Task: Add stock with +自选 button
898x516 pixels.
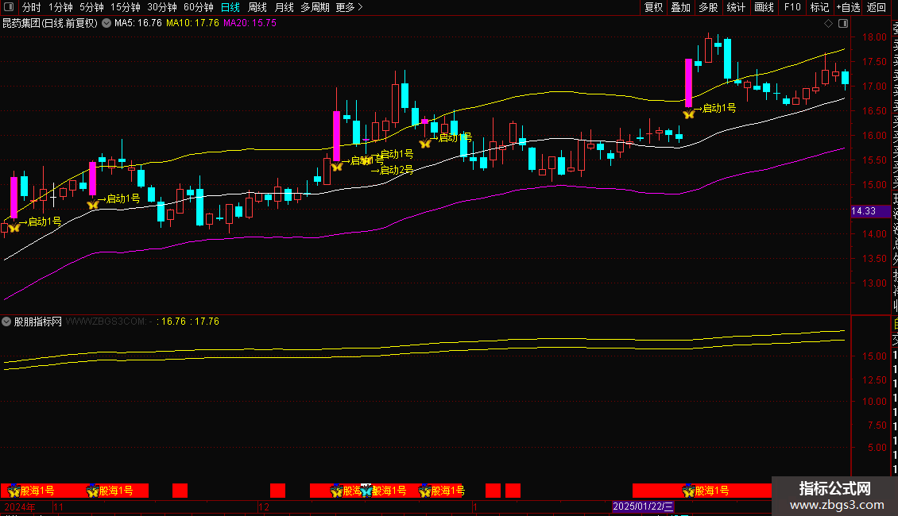Action: pos(848,7)
